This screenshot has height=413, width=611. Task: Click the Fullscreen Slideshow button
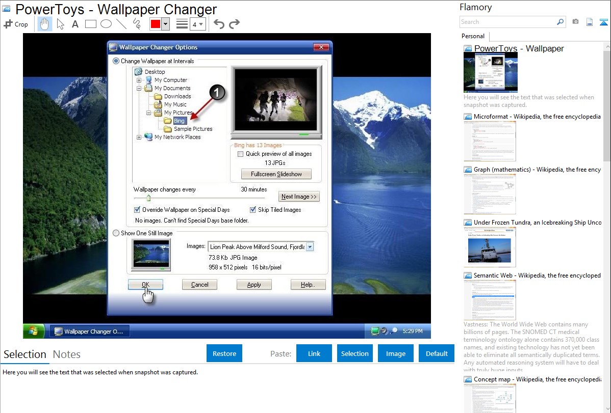(276, 174)
